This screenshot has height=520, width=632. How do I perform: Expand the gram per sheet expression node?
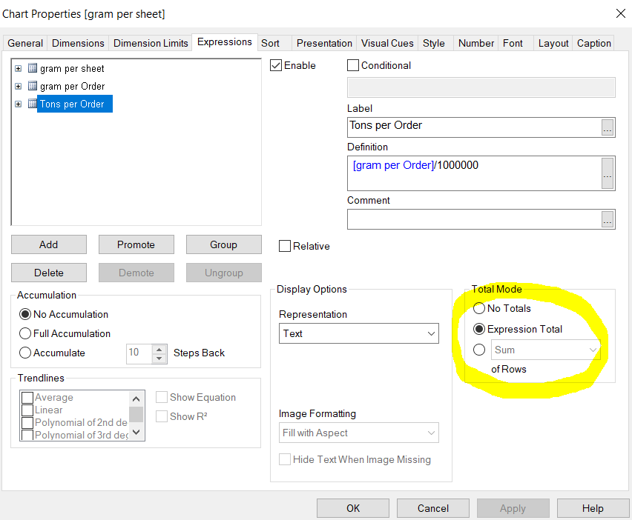[x=19, y=68]
